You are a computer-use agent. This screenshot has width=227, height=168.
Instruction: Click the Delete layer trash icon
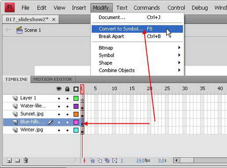pyautogui.click(x=25, y=160)
